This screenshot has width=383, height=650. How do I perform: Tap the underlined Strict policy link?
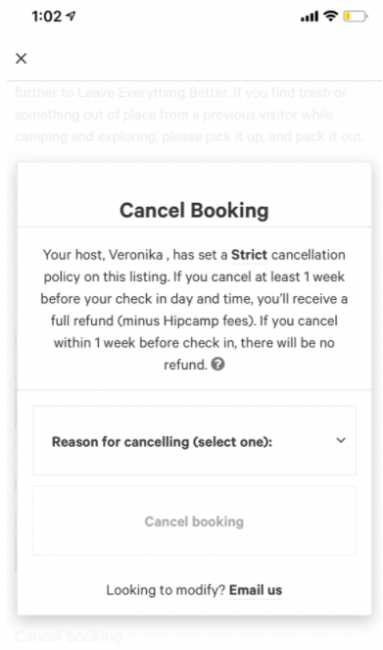pos(249,255)
